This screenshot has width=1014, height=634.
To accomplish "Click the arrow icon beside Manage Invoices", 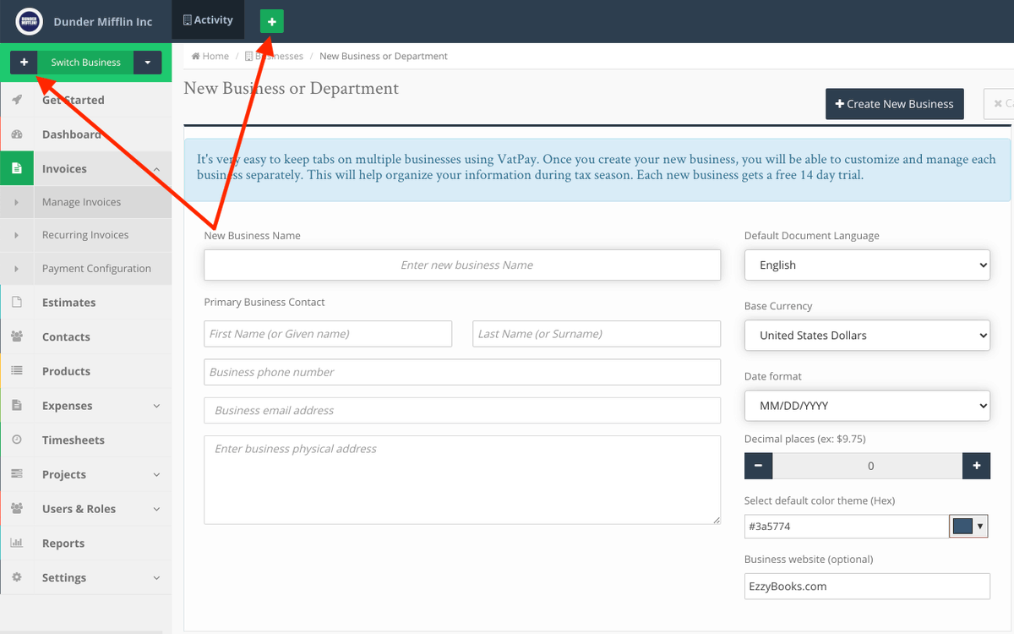I will click(17, 202).
